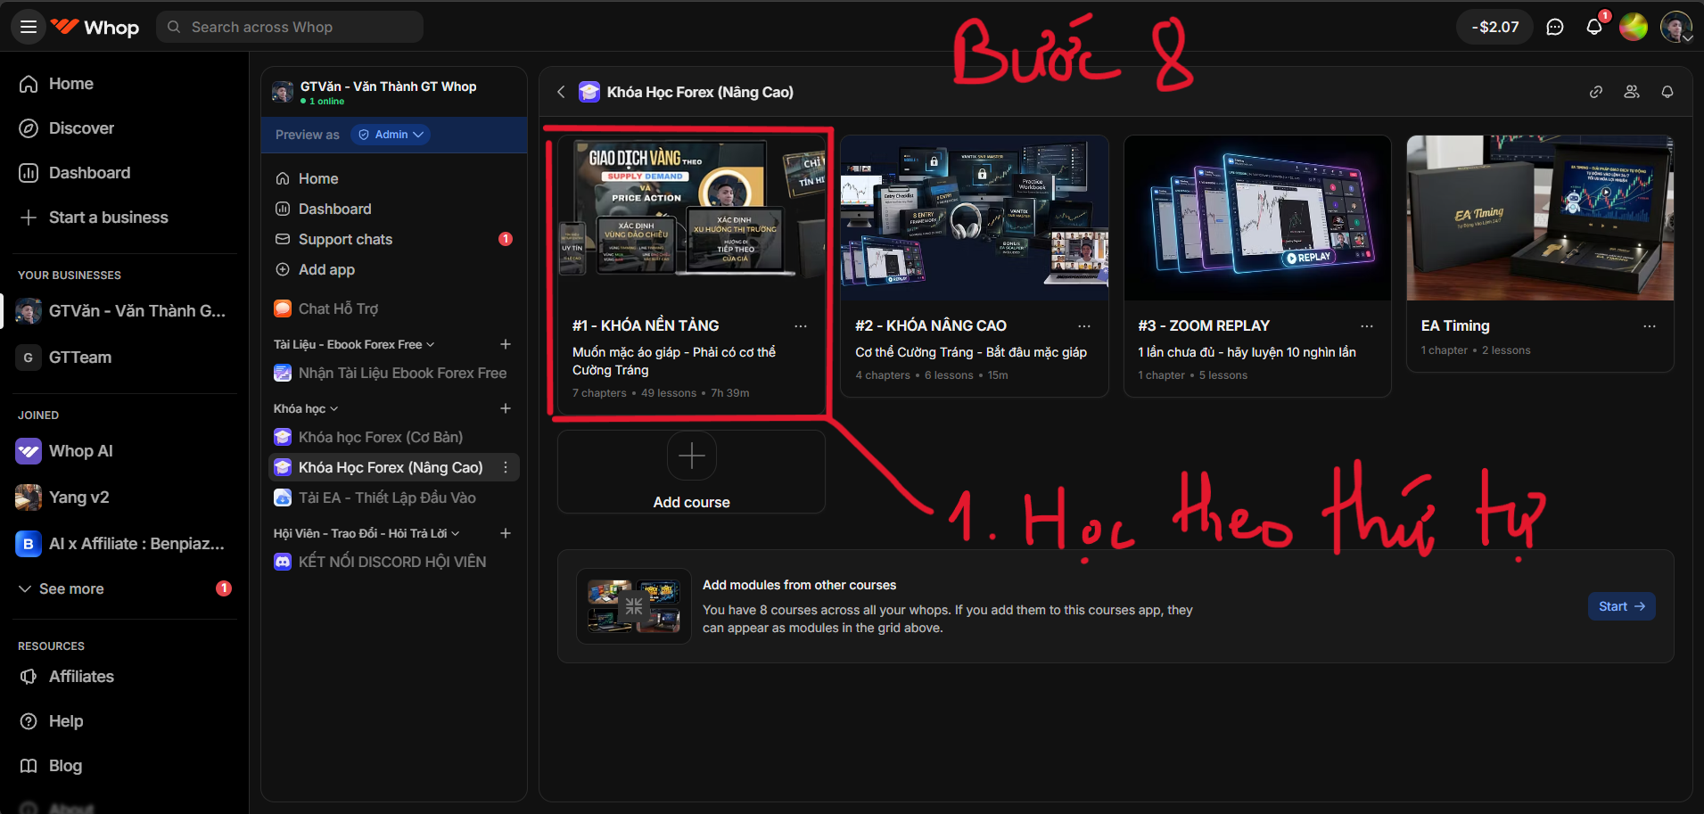Open the hamburger menu icon
1704x814 pixels.
(x=29, y=27)
